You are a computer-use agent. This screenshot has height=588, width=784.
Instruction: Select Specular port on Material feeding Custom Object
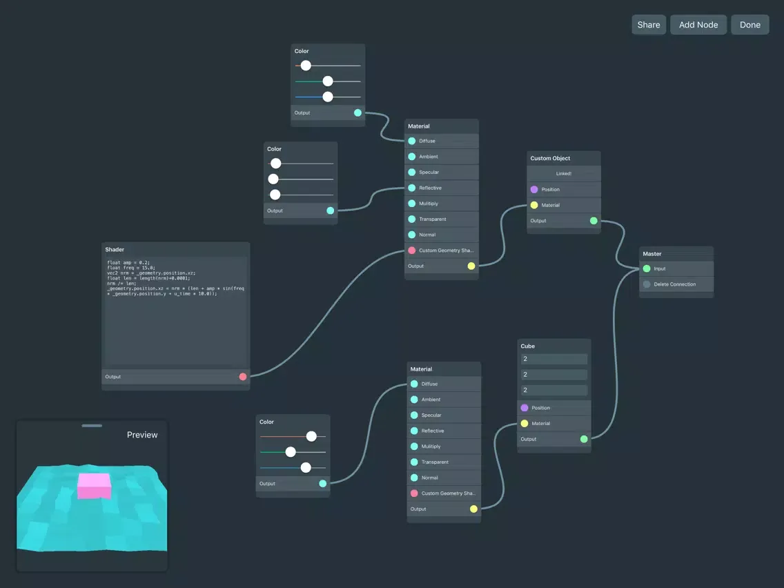coord(411,172)
